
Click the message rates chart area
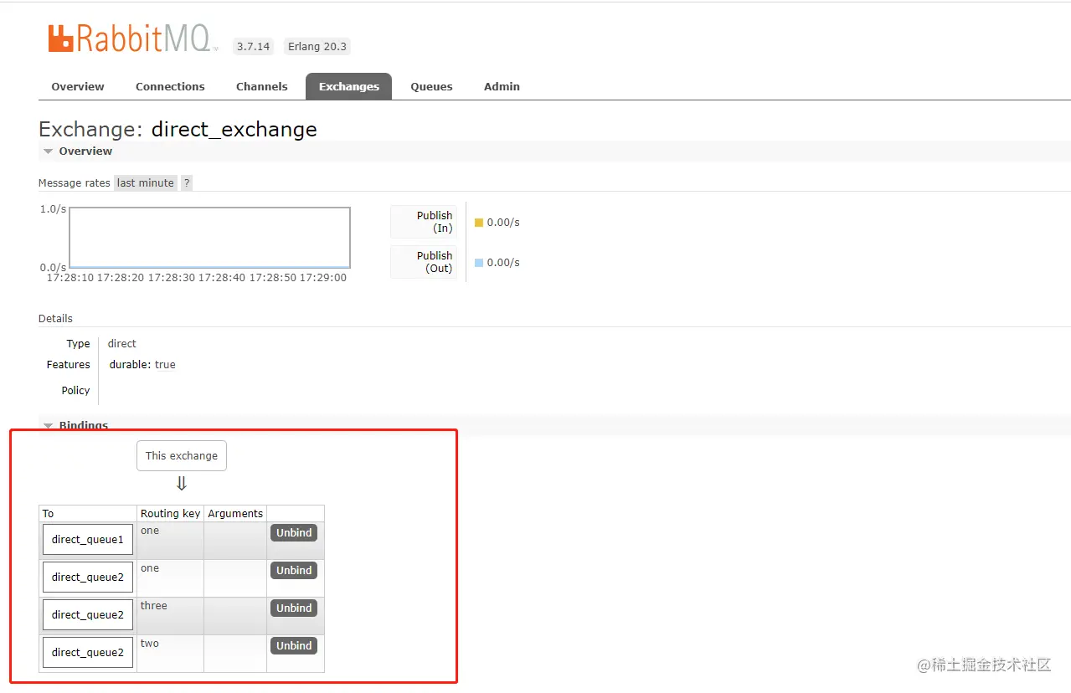[209, 238]
